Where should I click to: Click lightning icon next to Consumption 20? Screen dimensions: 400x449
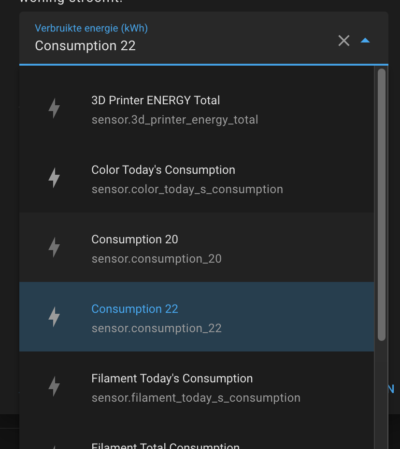[x=54, y=248]
